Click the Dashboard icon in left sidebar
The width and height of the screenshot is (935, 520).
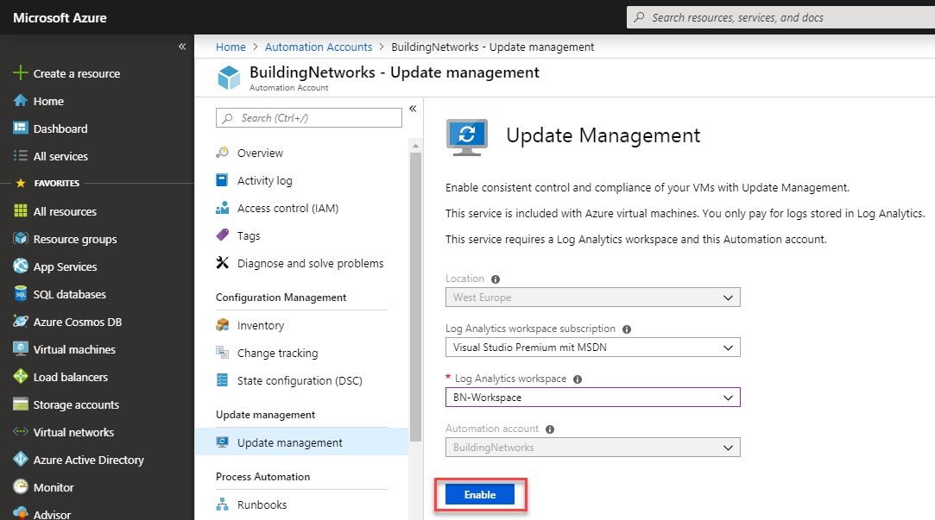click(20, 128)
